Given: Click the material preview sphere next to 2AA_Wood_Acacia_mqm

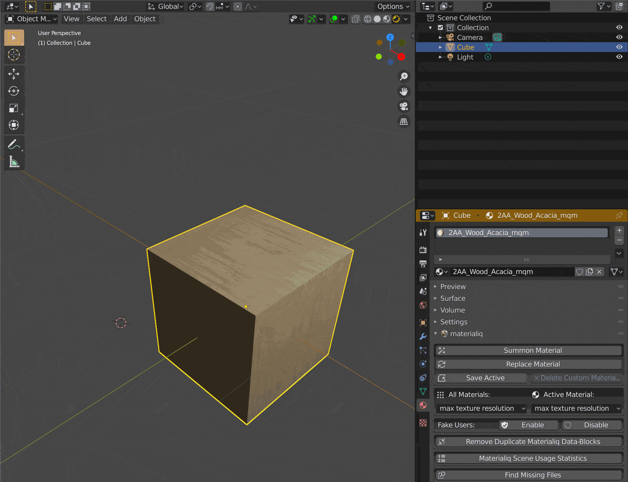Looking at the screenshot, I should coord(441,232).
